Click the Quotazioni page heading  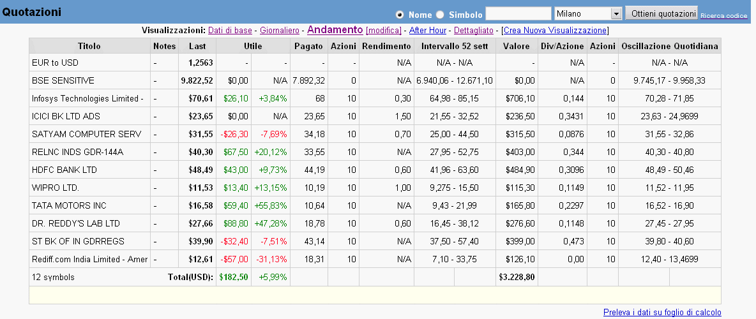(32, 12)
